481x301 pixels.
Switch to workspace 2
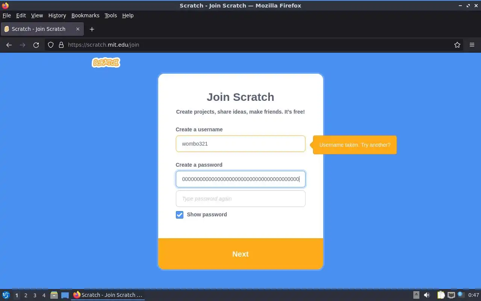(x=26, y=295)
